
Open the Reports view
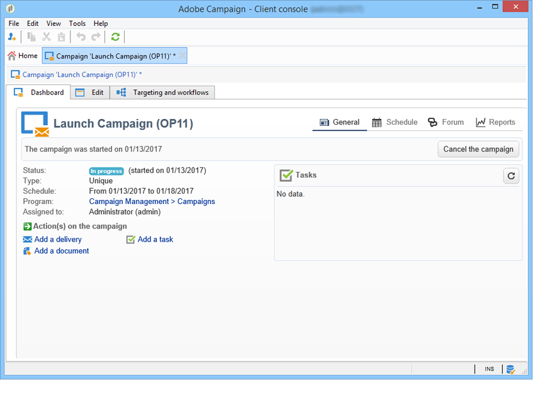coord(495,122)
